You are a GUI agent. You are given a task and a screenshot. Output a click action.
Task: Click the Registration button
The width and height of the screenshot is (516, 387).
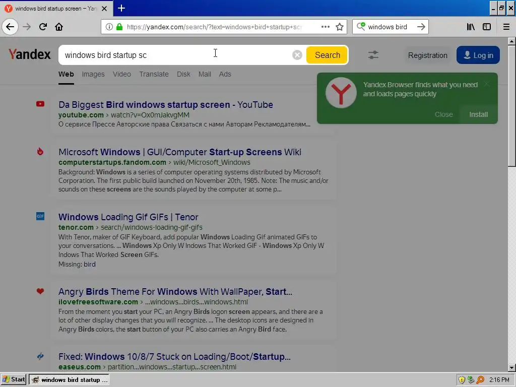[x=427, y=55]
